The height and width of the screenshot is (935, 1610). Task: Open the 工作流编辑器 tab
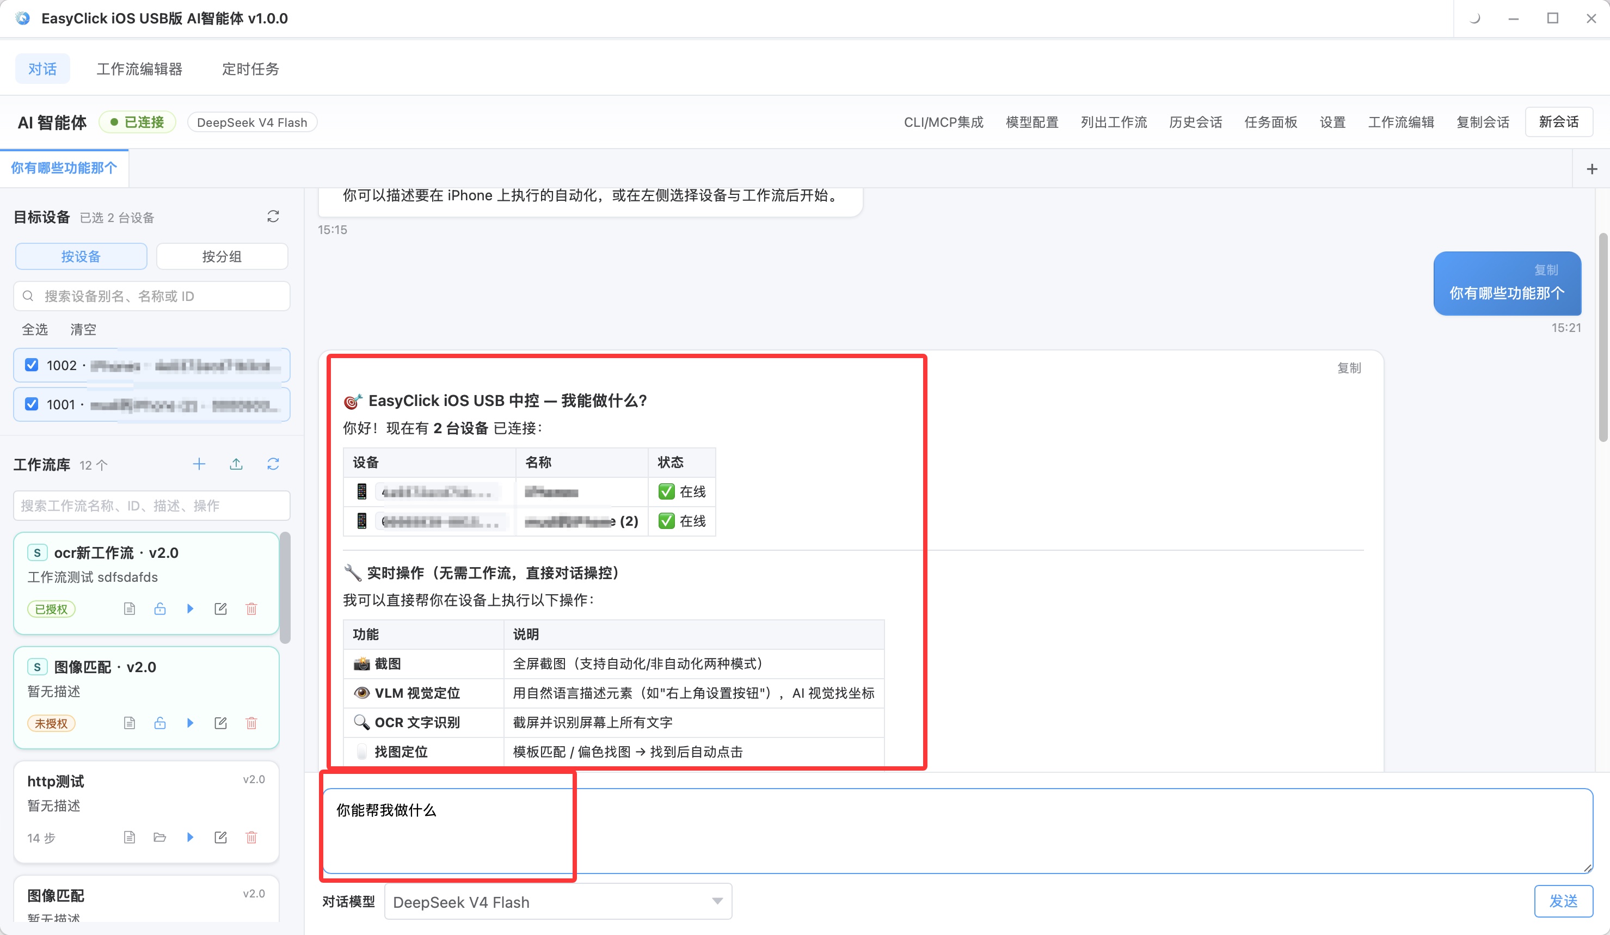pos(139,69)
